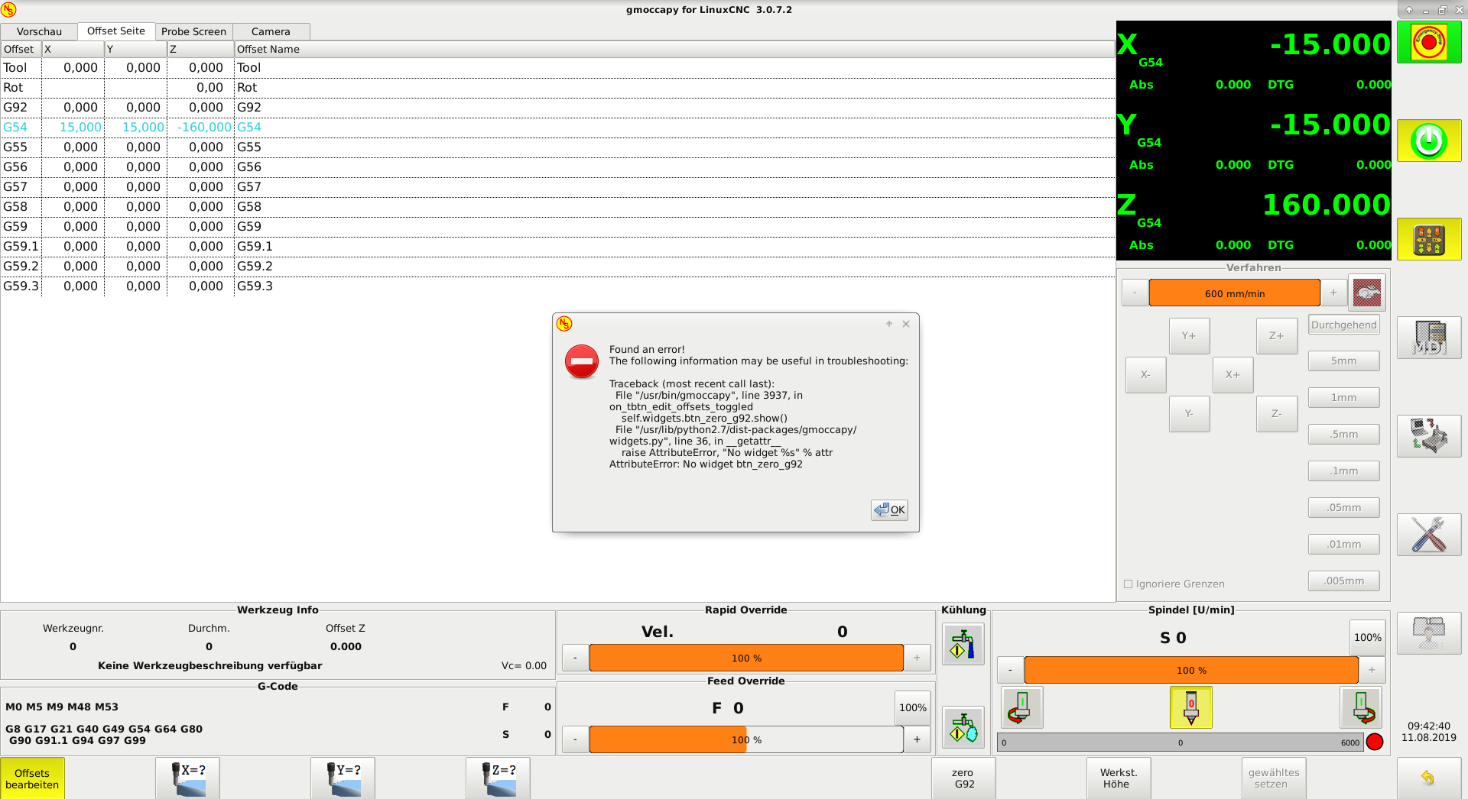Open settings tools icon

1429,535
